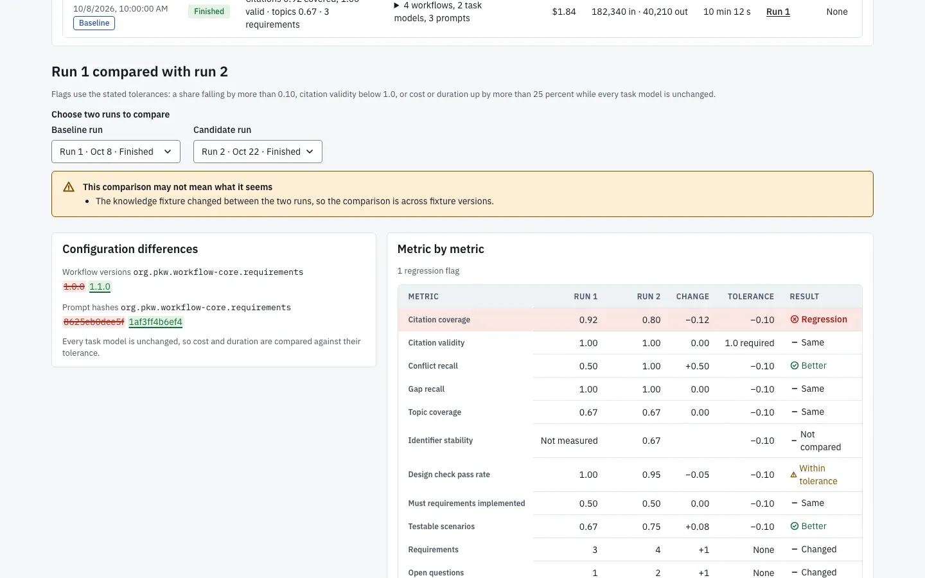Open the Baseline run dropdown

point(116,152)
